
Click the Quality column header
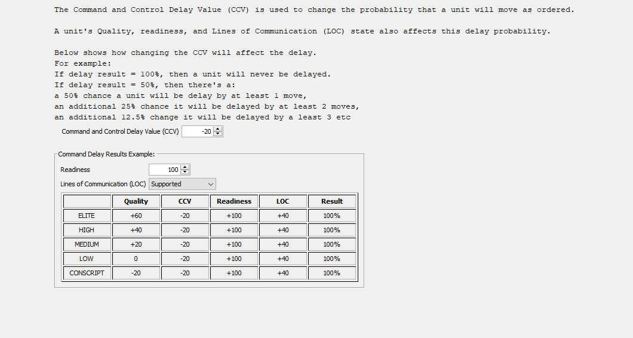click(136, 201)
